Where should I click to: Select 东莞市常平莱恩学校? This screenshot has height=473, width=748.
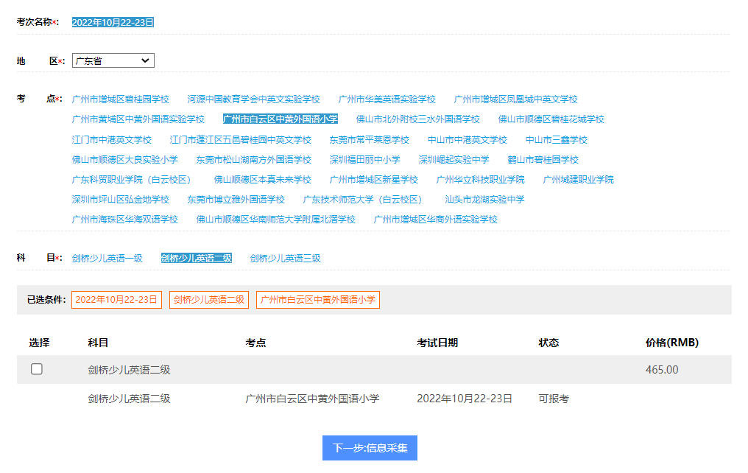point(370,140)
